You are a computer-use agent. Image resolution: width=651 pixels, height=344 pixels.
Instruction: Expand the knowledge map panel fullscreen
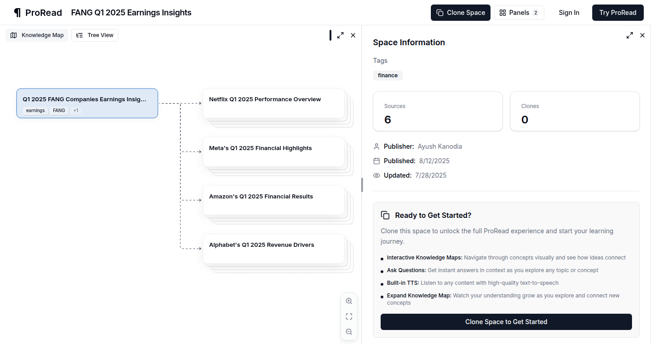point(340,35)
